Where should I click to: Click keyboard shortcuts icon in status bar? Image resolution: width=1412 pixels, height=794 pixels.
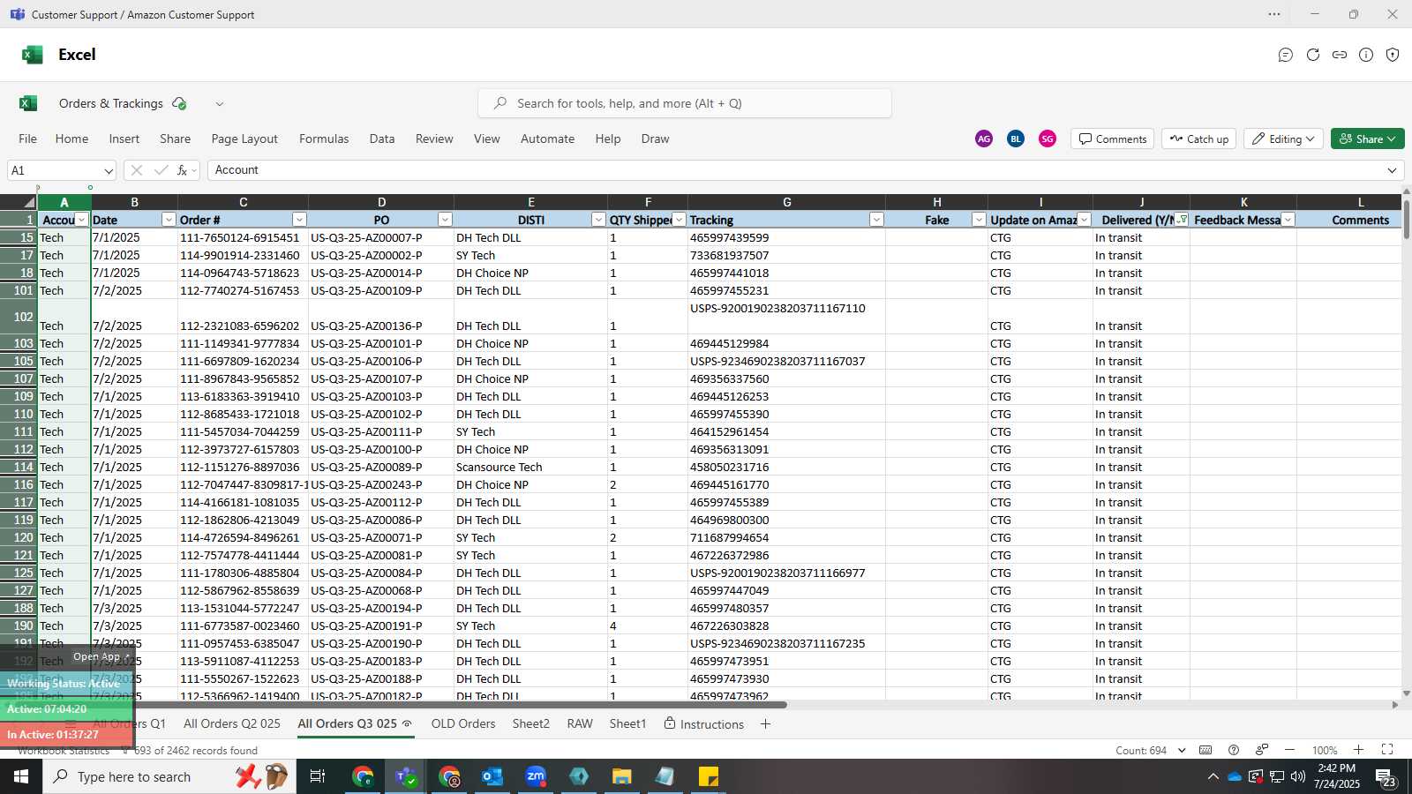pos(1205,750)
